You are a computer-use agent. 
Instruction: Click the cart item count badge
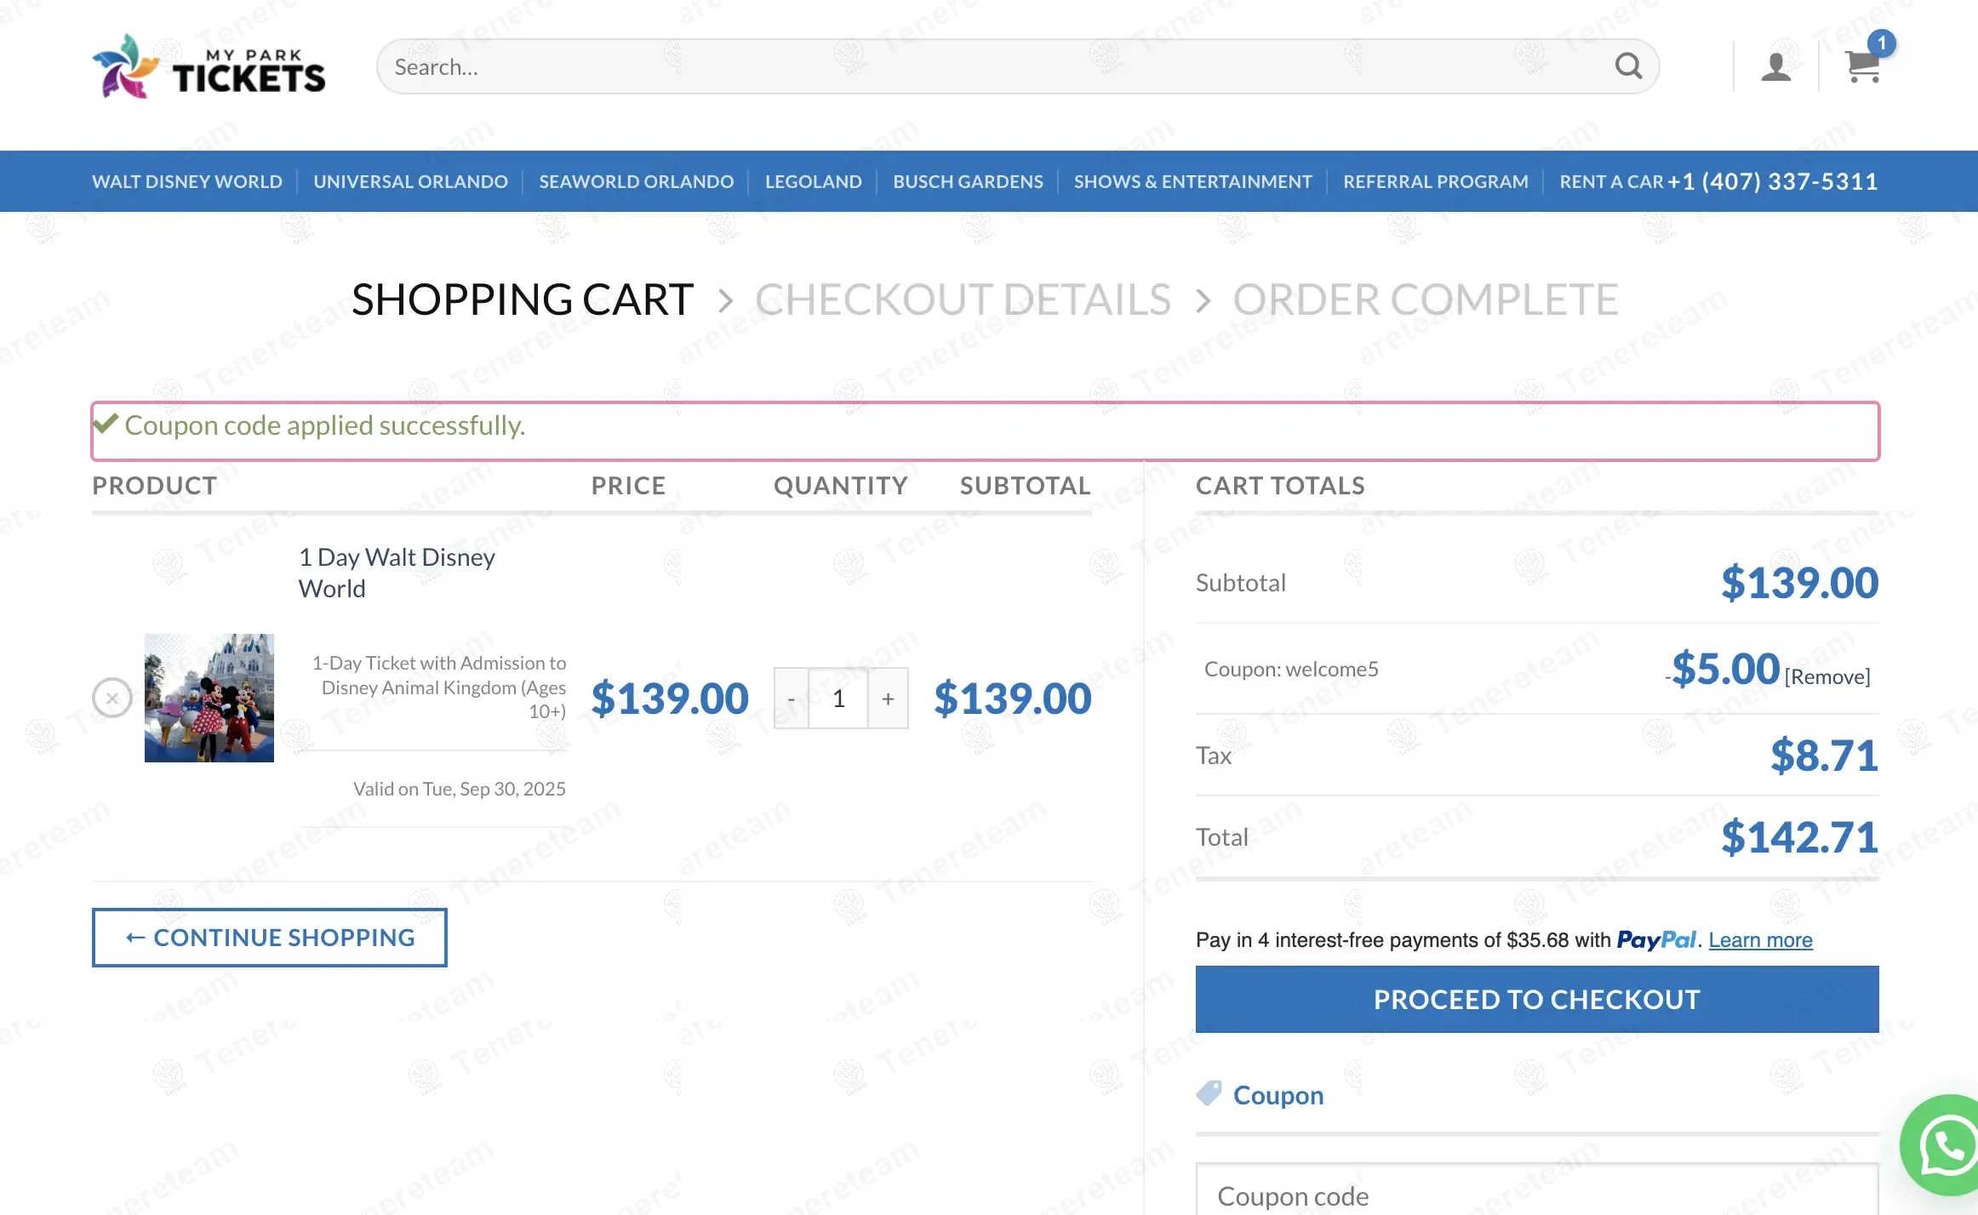tap(1881, 43)
